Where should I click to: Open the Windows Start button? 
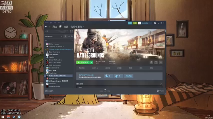(x=3, y=117)
